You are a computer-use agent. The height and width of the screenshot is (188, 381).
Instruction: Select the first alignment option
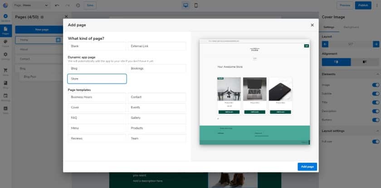(336, 62)
